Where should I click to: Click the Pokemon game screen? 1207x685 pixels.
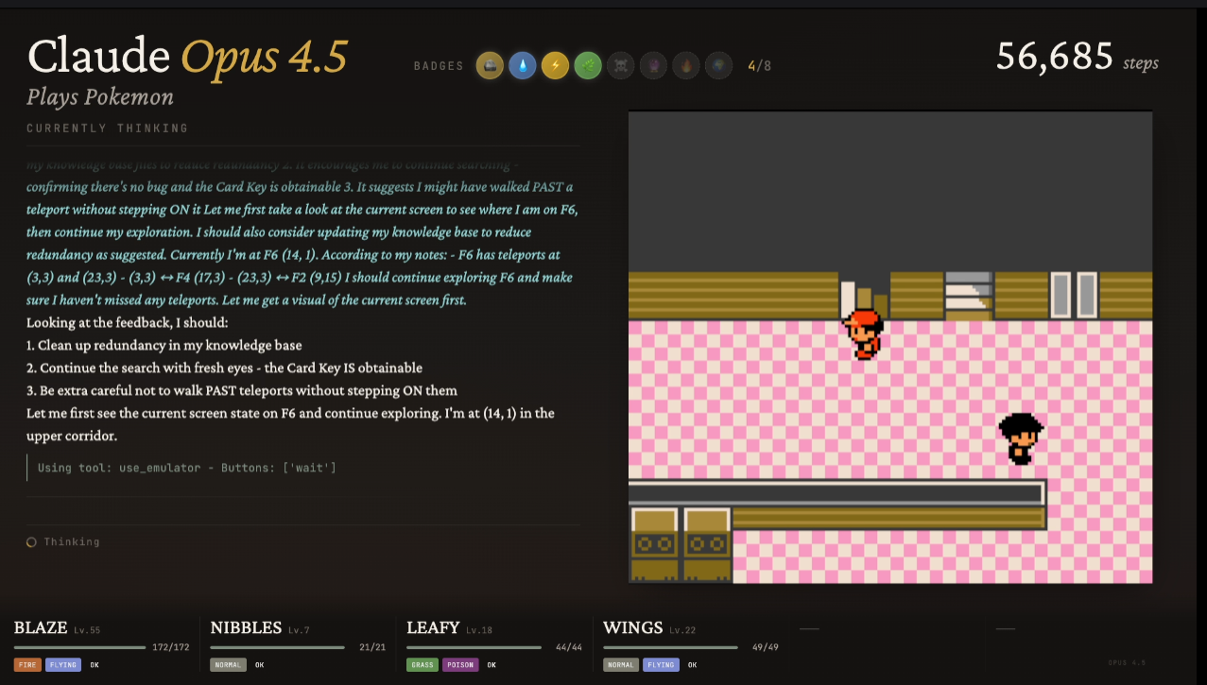[x=890, y=347]
